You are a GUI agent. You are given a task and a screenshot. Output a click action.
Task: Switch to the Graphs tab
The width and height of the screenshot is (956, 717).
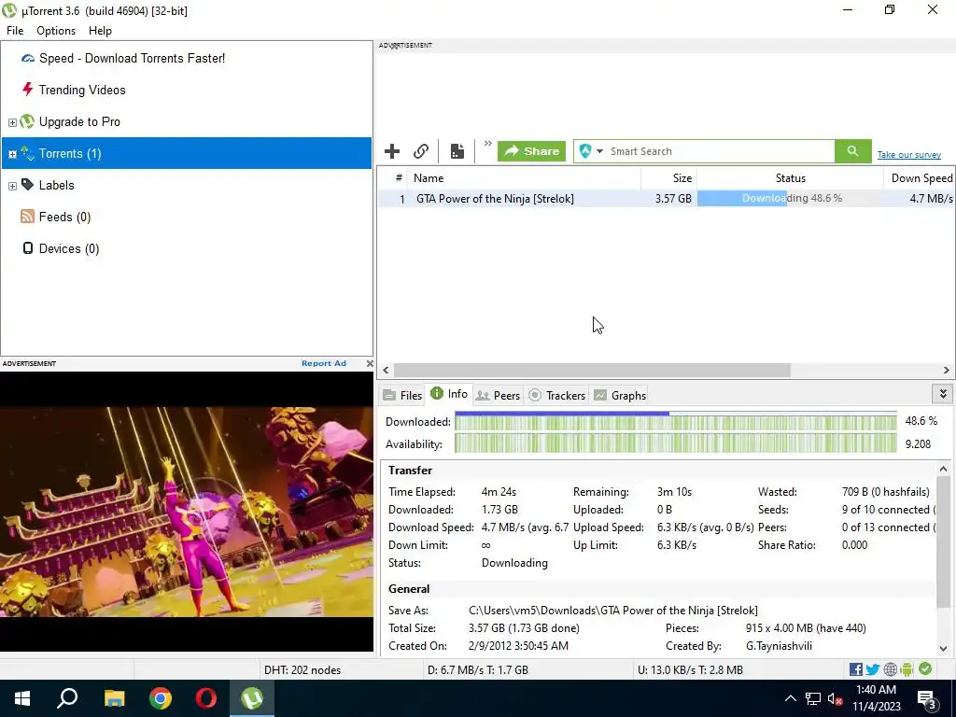coord(620,396)
